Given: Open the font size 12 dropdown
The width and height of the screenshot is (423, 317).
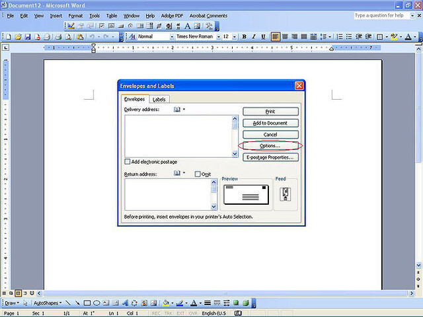Looking at the screenshot, I should 235,37.
